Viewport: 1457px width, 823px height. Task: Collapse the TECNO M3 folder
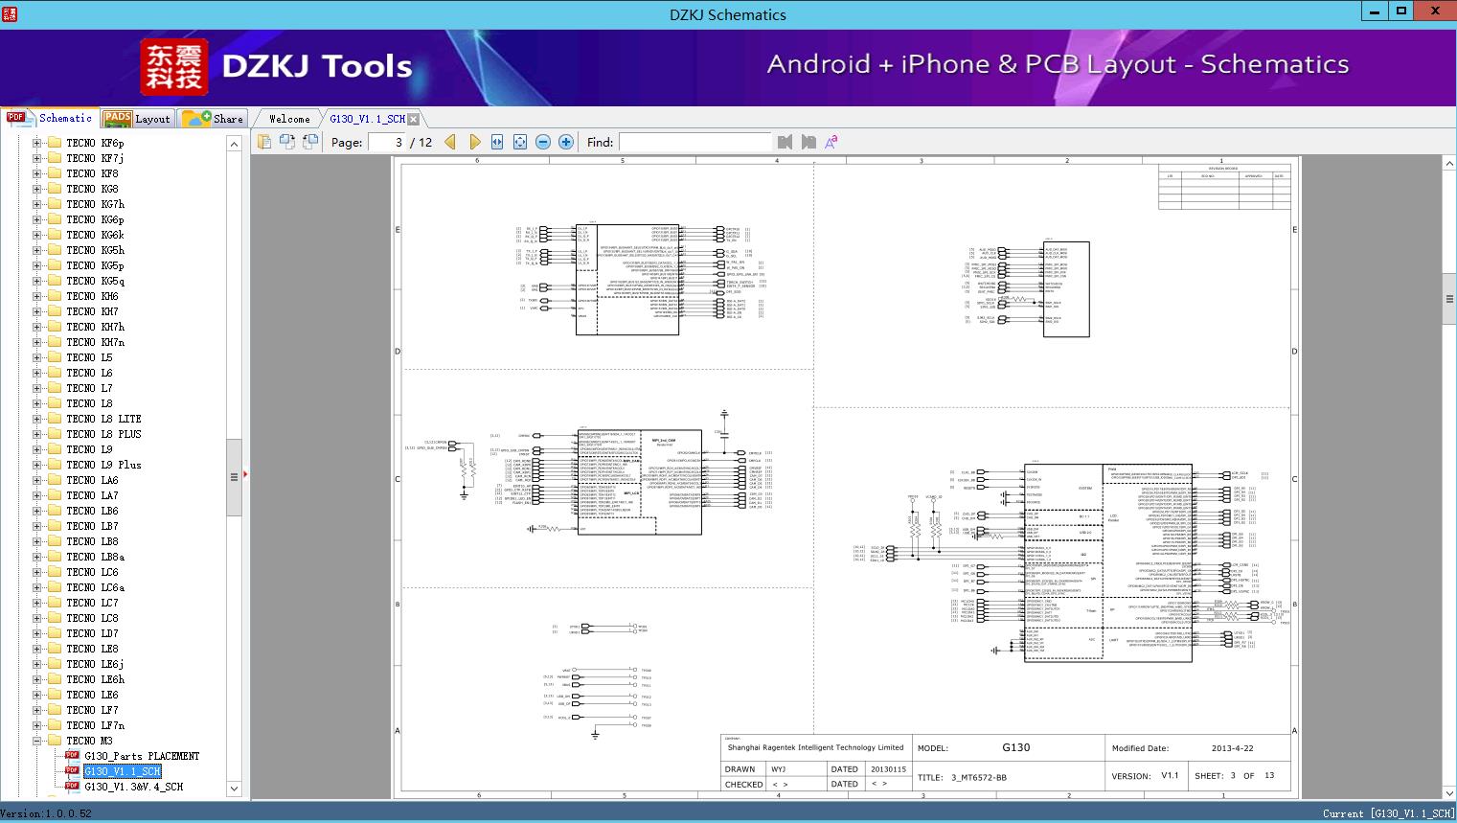click(36, 741)
